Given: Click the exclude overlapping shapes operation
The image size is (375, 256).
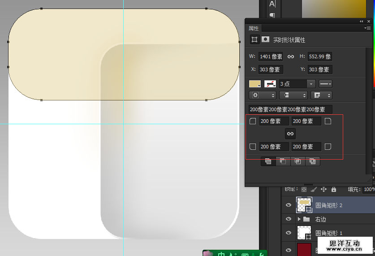Looking at the screenshot, I should point(312,161).
